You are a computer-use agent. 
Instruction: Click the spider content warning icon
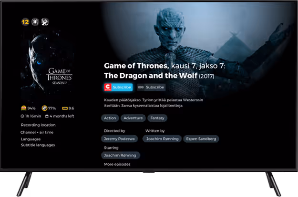coord(35,22)
